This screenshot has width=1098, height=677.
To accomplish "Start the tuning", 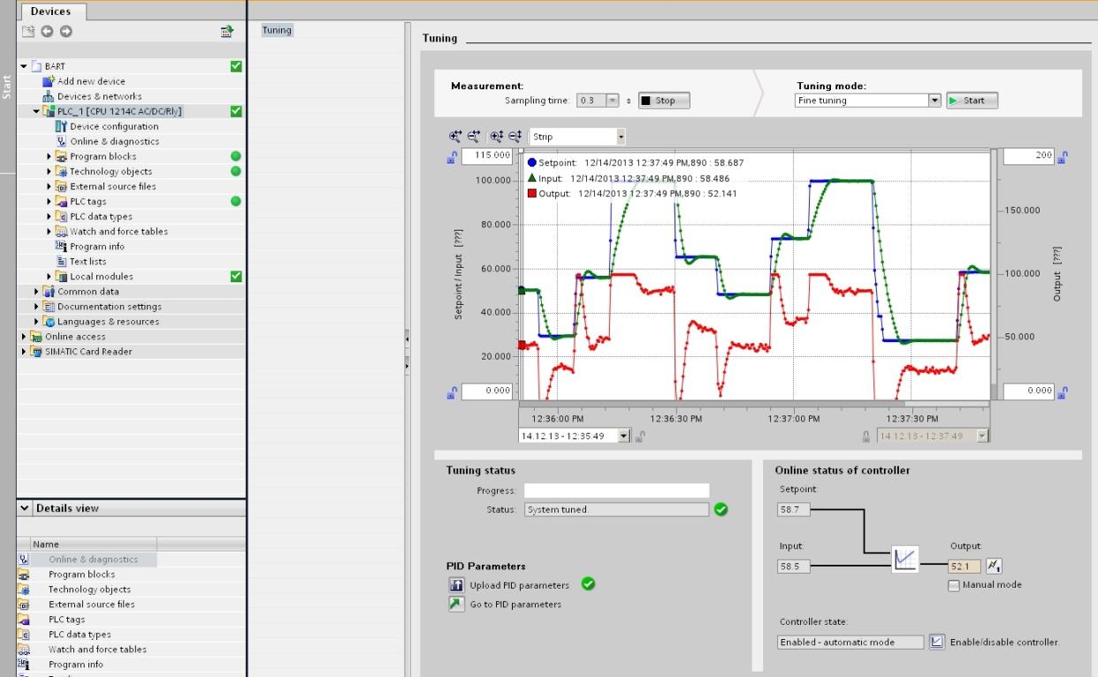I will 972,101.
